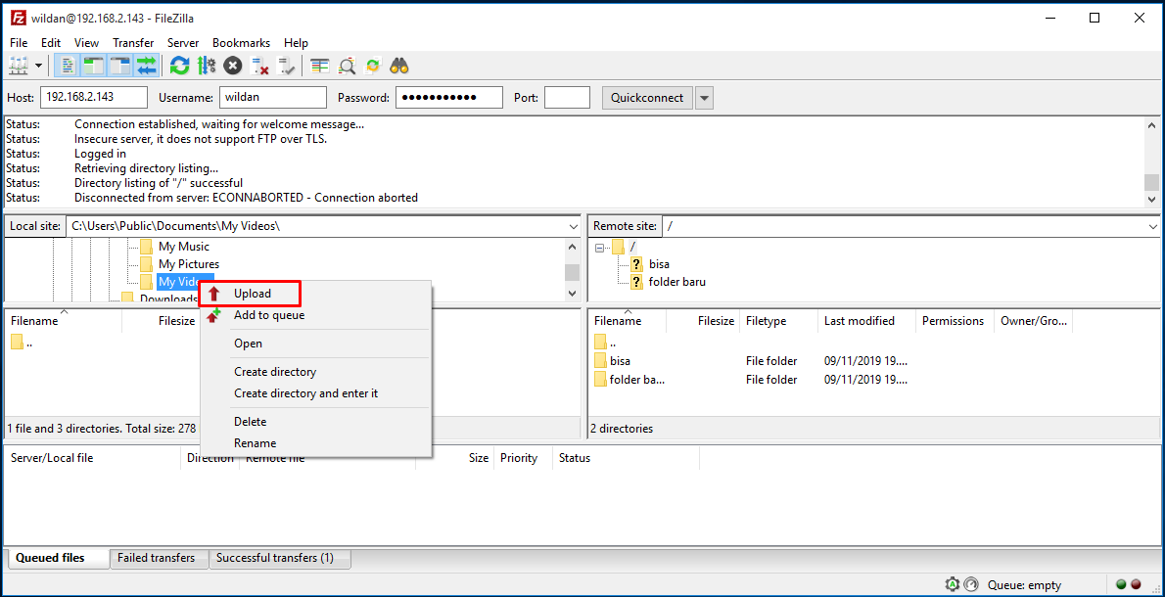Open the Server menu
The image size is (1165, 597).
point(183,42)
